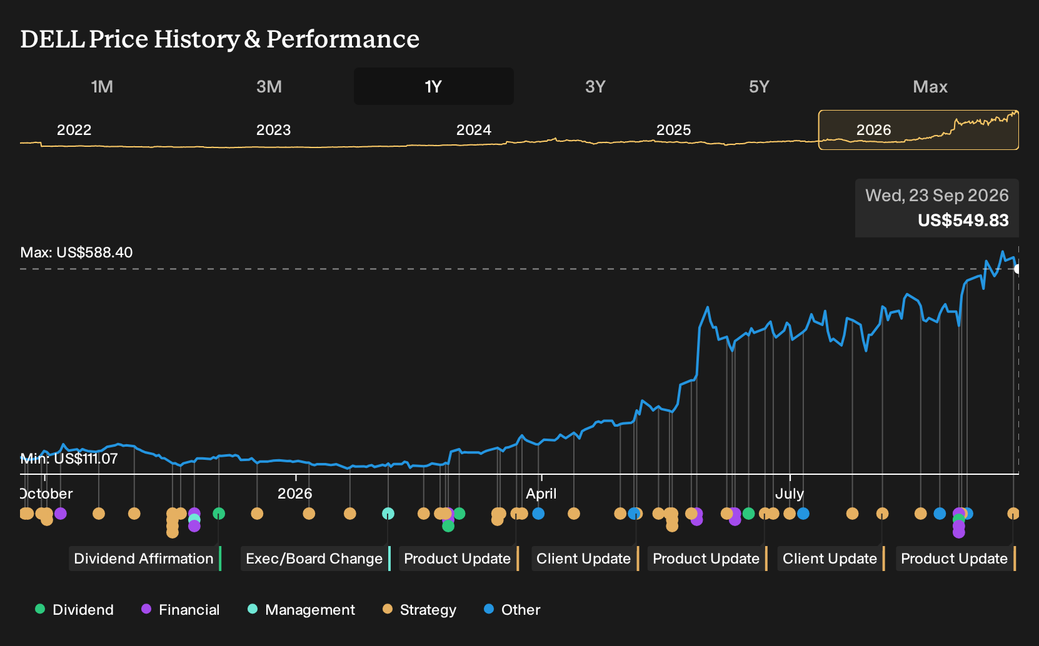Click the tooltip date Wed, 23 Sep 2026
1039x646 pixels.
[936, 196]
